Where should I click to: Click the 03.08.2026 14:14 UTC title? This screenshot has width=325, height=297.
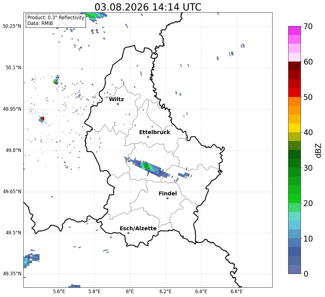coord(148,7)
